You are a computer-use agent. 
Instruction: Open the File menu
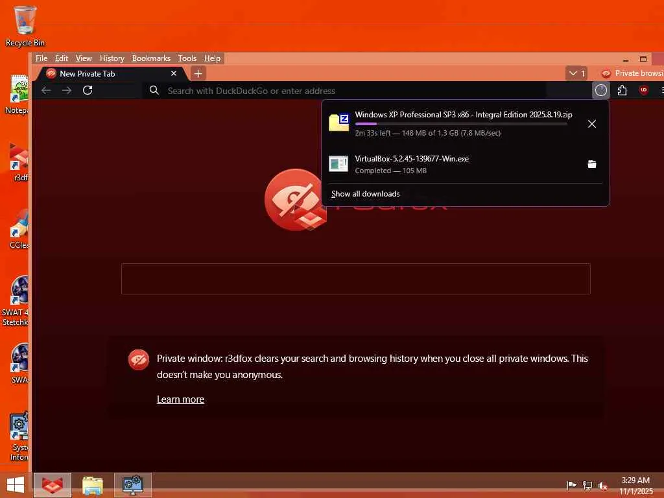41,58
